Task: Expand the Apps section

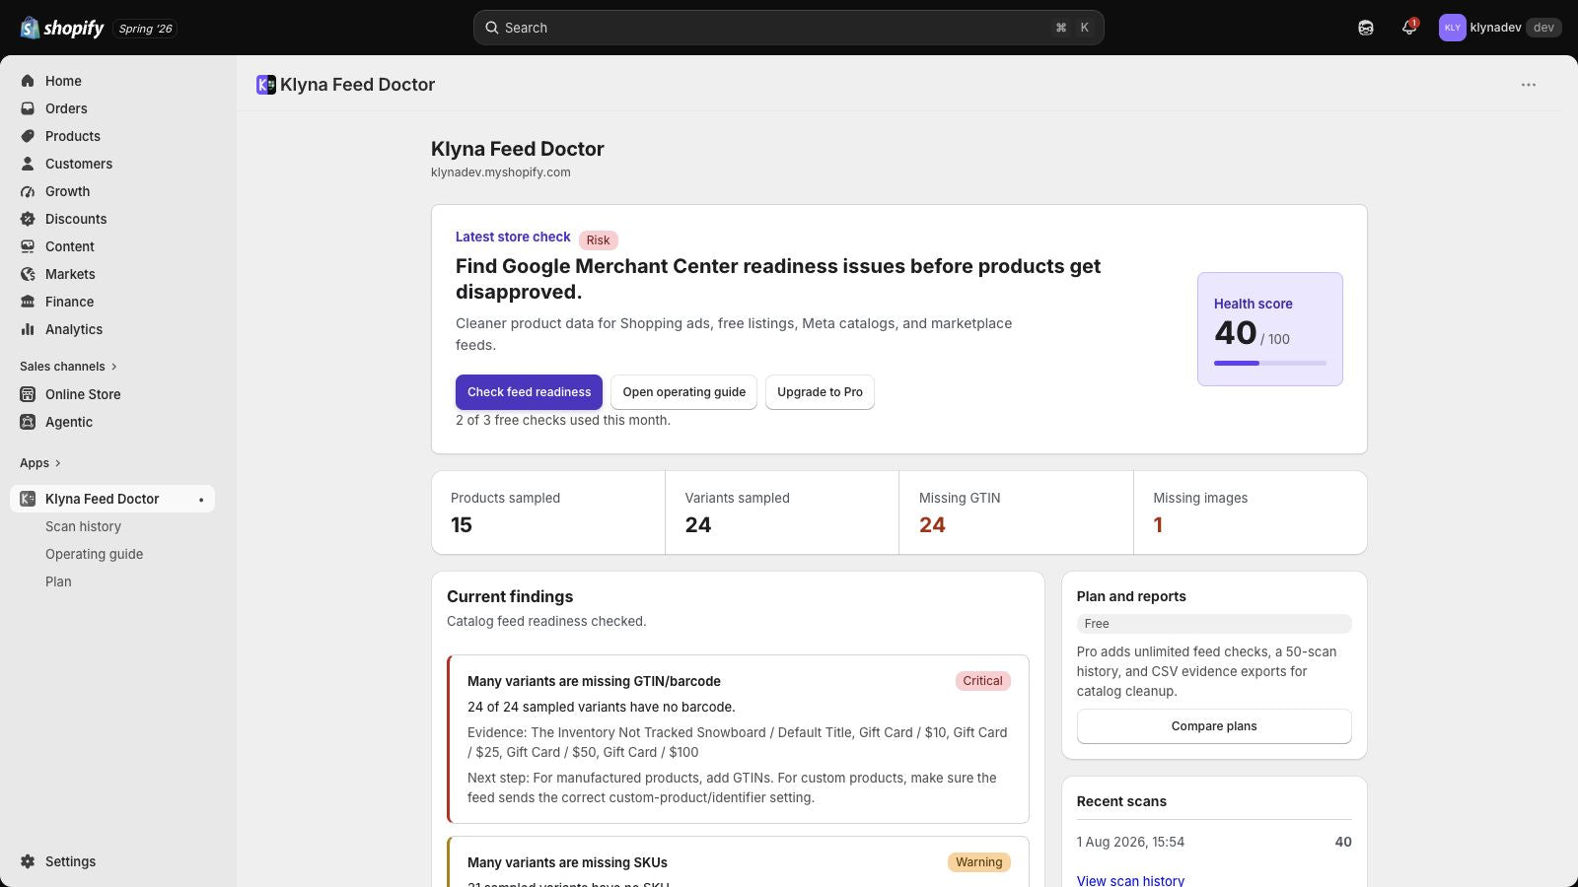Action: click(40, 463)
